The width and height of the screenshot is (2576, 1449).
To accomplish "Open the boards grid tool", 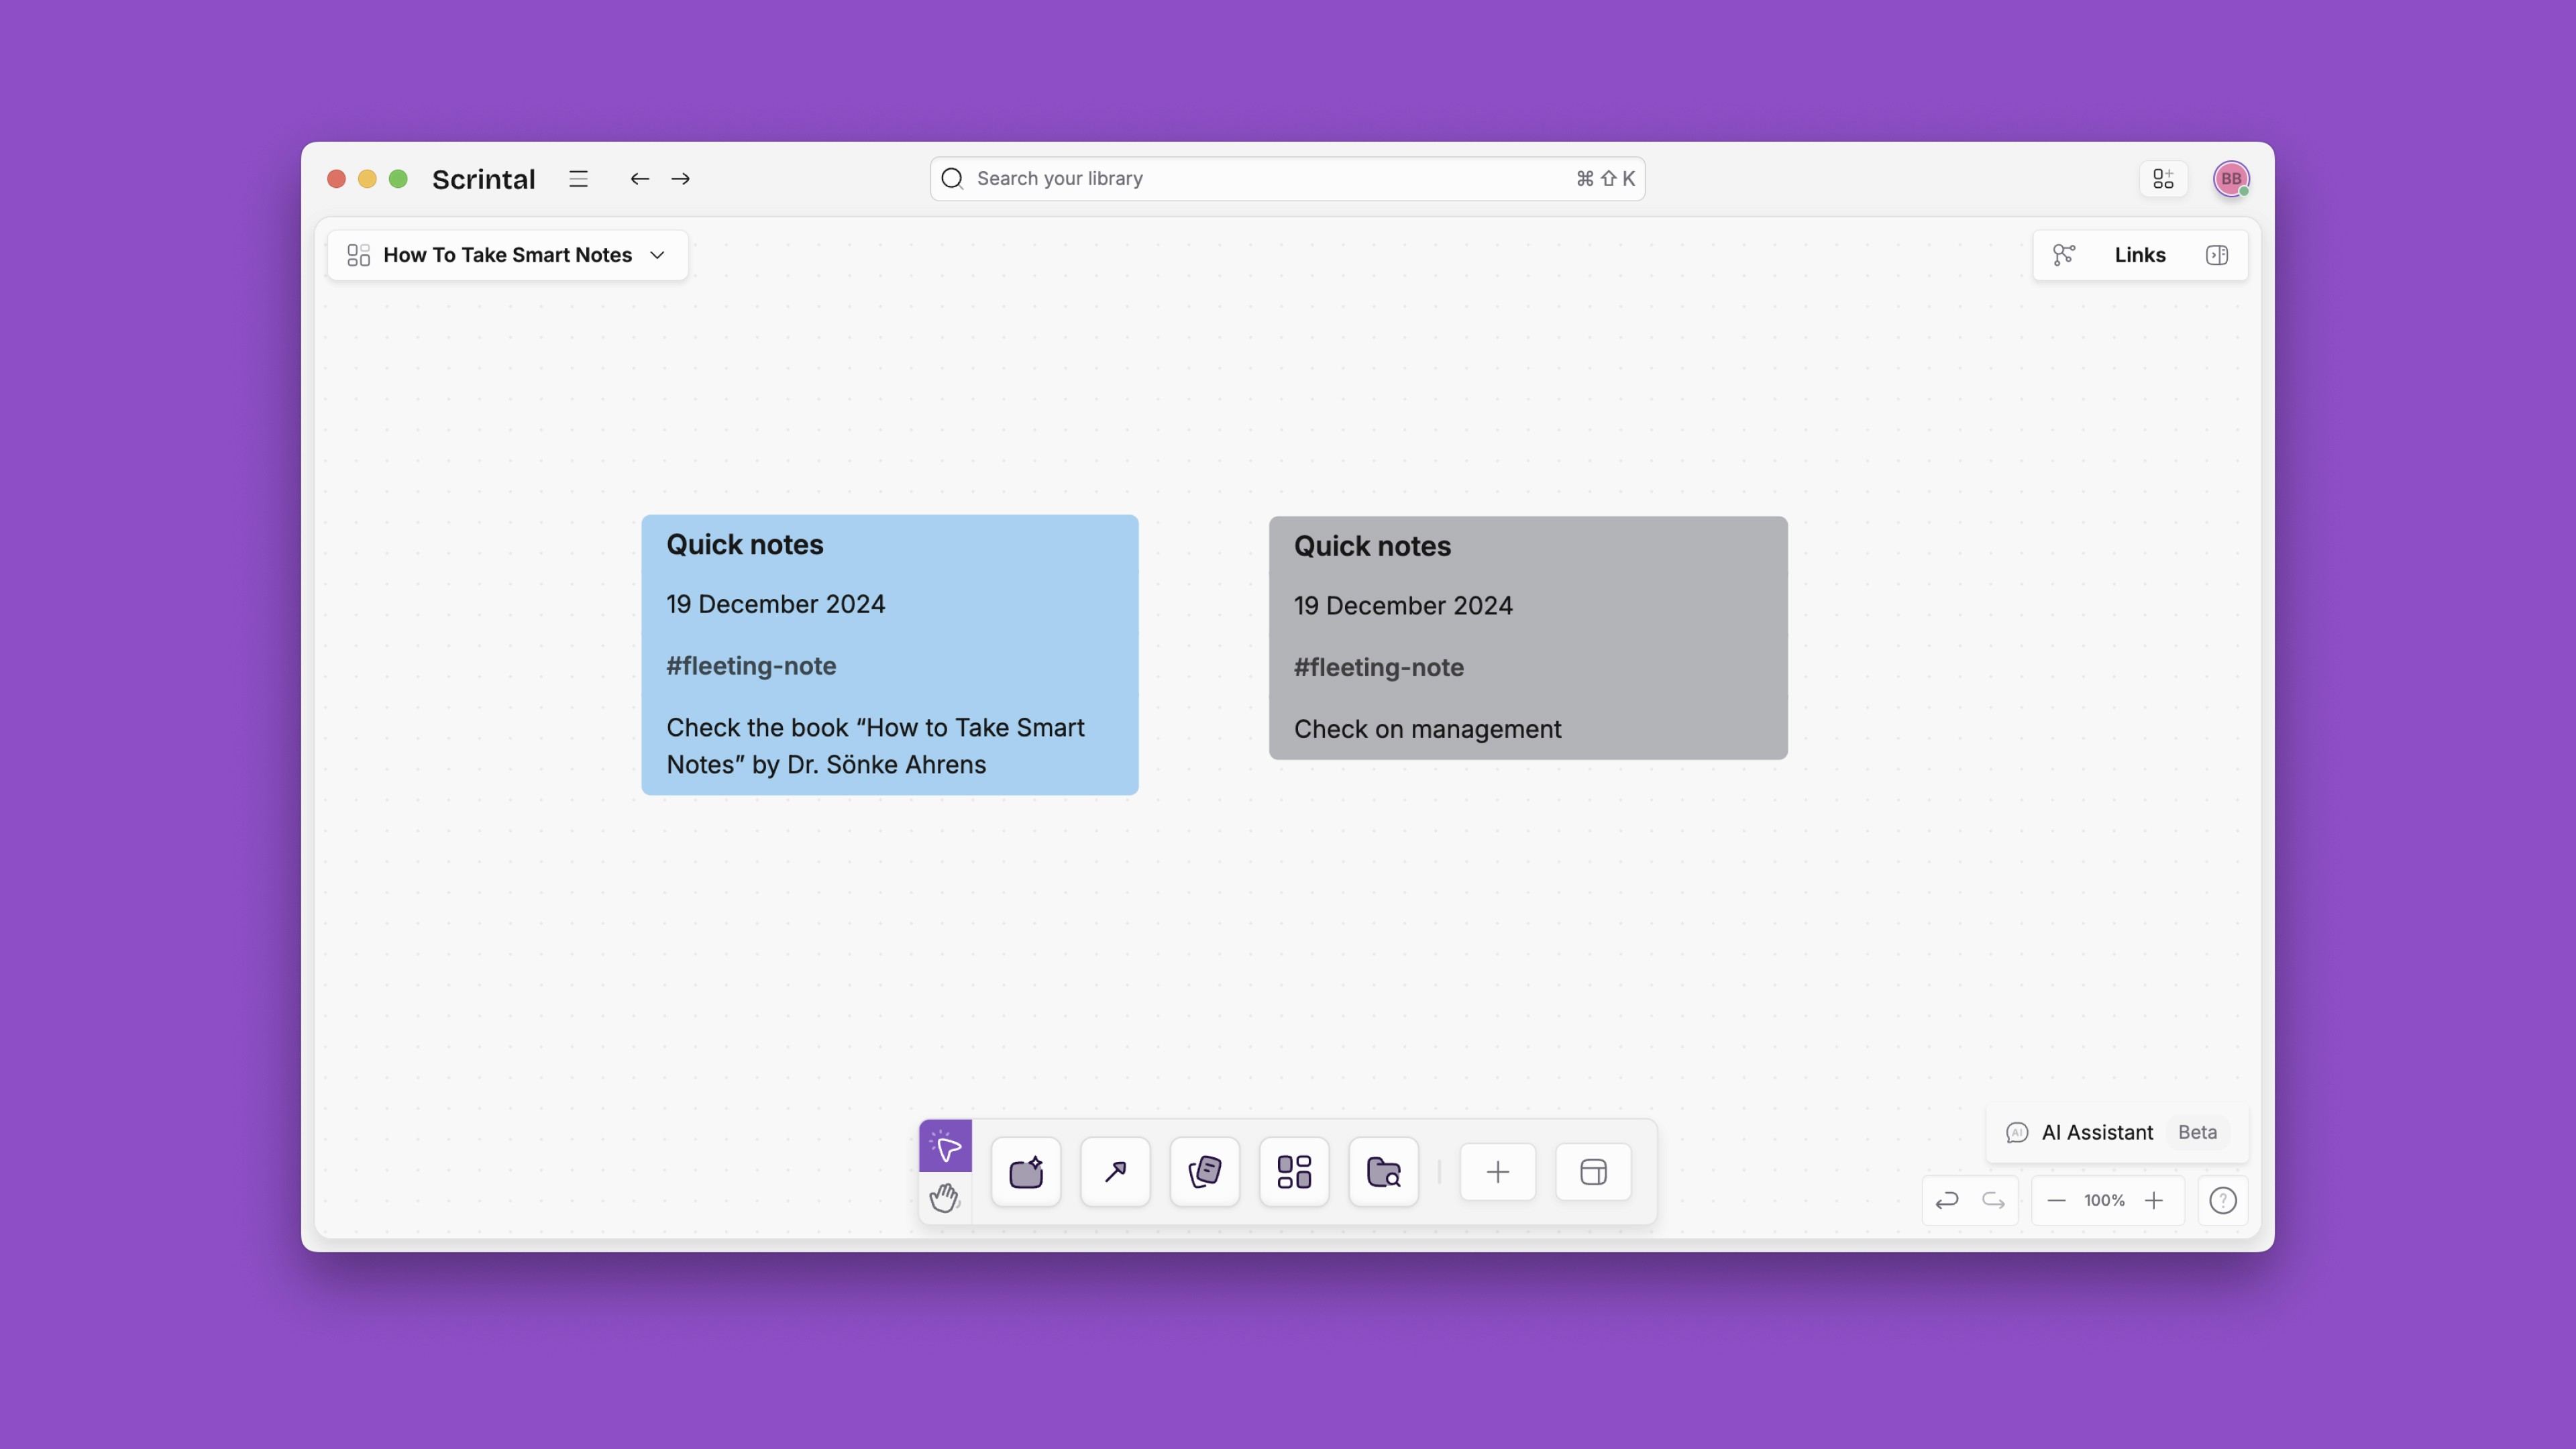I will [1294, 1171].
